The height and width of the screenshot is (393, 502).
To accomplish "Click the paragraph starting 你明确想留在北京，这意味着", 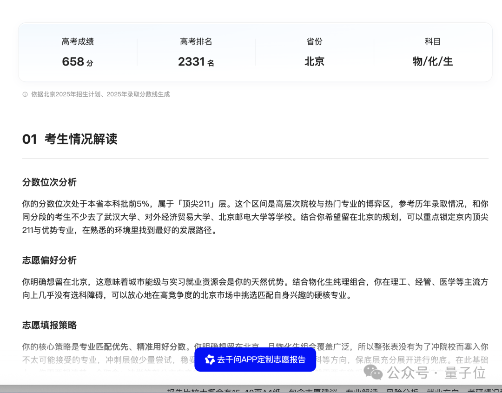I will click(x=255, y=288).
